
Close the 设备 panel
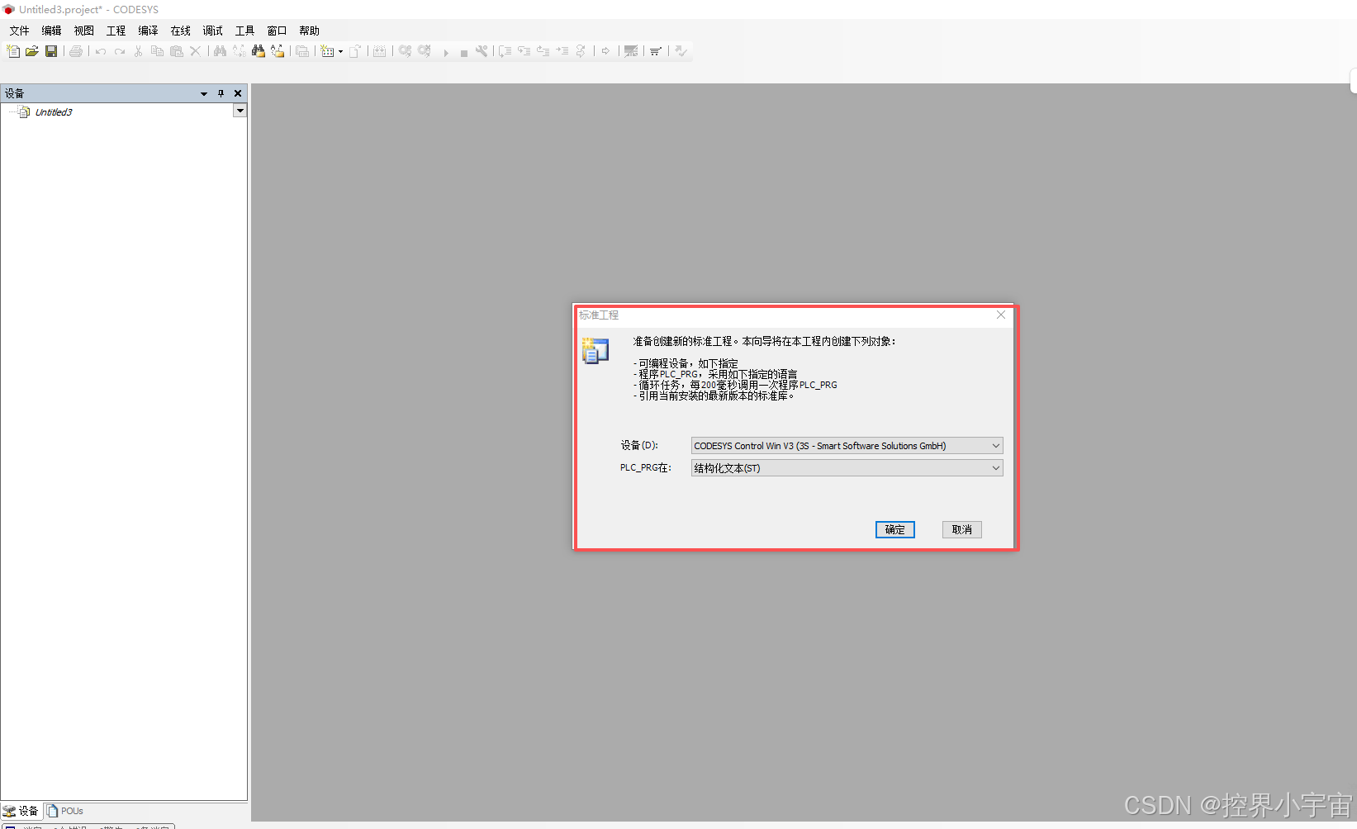pyautogui.click(x=238, y=93)
